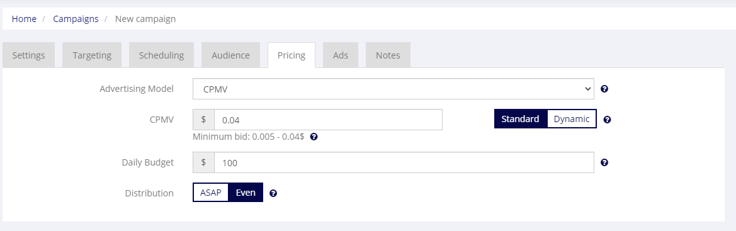Screen dimensions: 736x231
Task: Open help icon for Advertising Model
Action: pyautogui.click(x=604, y=89)
